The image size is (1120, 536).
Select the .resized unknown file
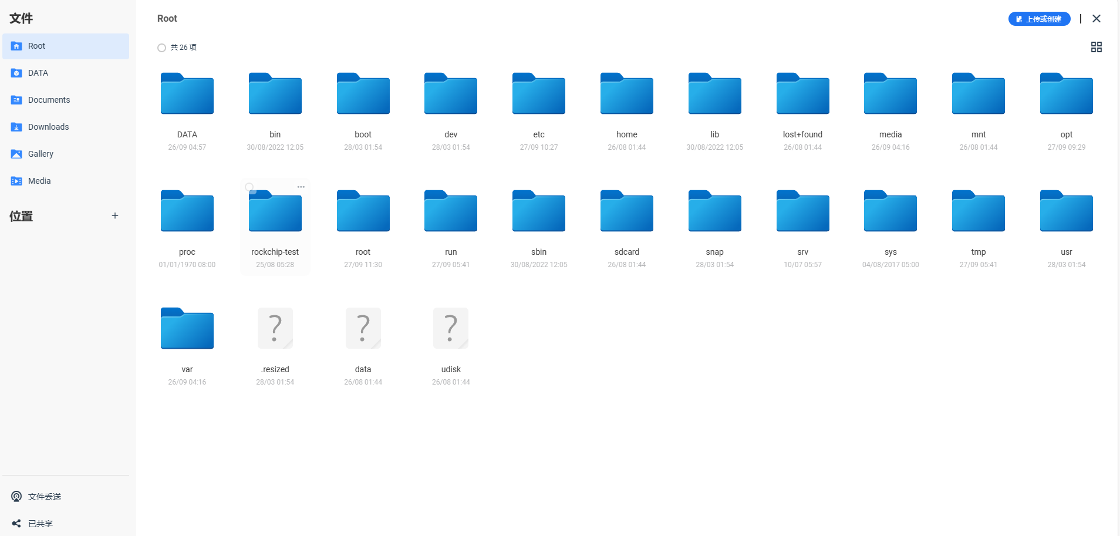click(x=275, y=328)
